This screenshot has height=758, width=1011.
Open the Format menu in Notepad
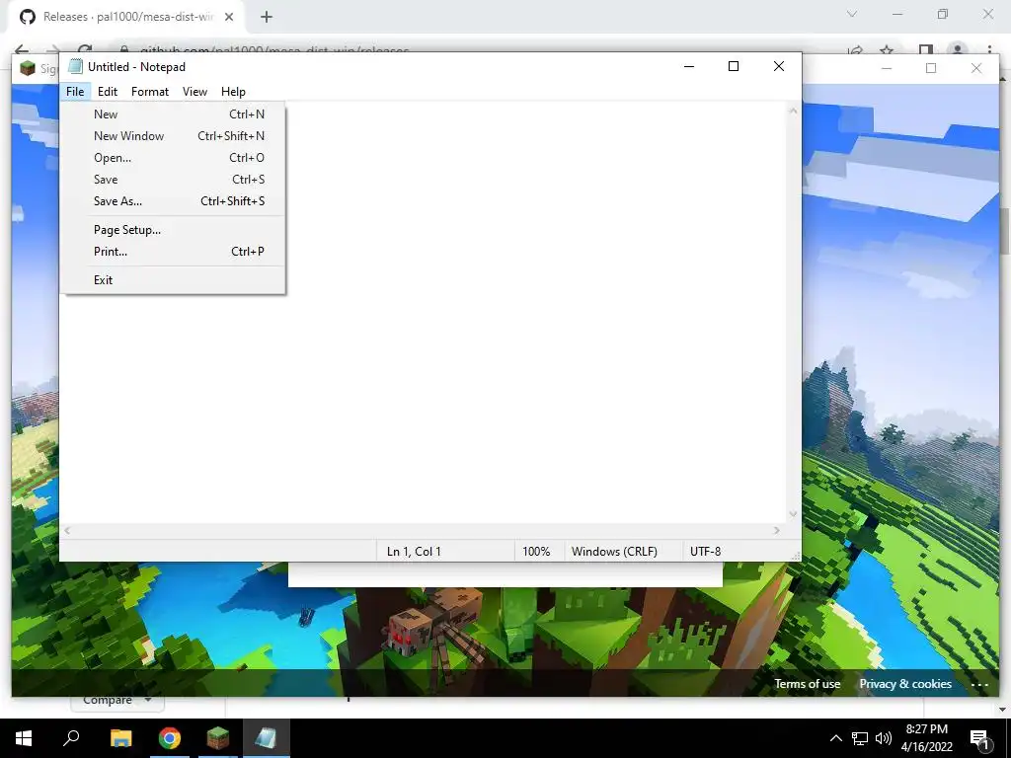point(150,92)
